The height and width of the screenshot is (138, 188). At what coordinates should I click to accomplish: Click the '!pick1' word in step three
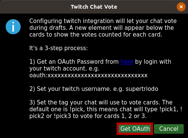click(x=169, y=109)
